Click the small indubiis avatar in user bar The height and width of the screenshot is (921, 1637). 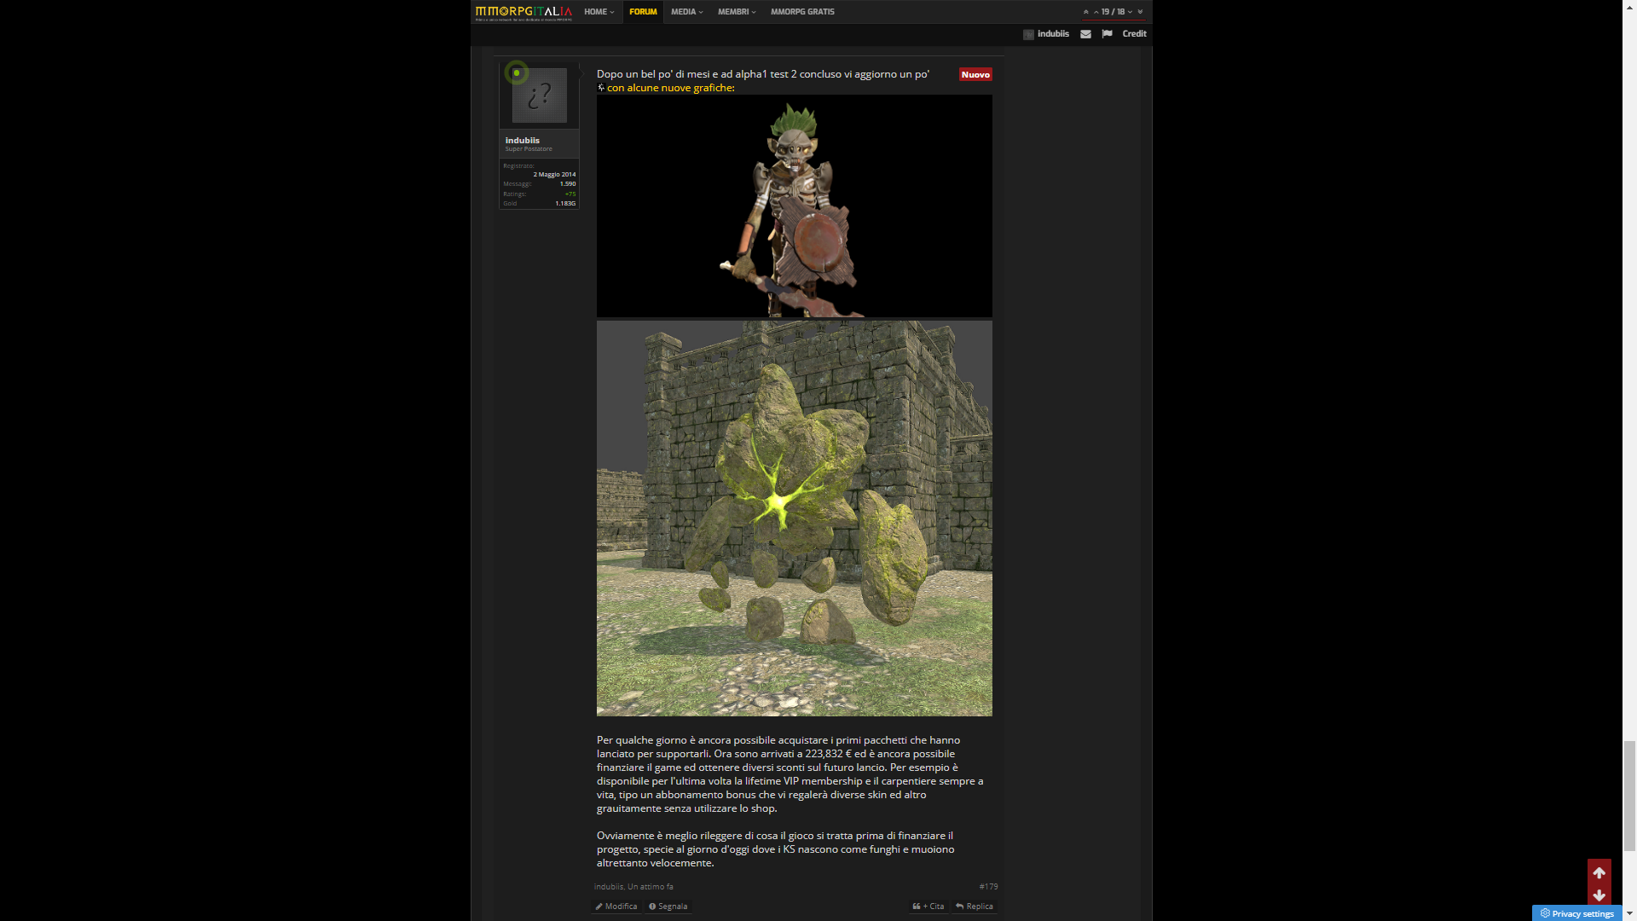pyautogui.click(x=1028, y=34)
